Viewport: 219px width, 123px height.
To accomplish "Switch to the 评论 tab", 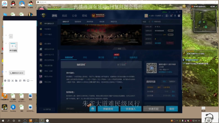I will point(85,58).
